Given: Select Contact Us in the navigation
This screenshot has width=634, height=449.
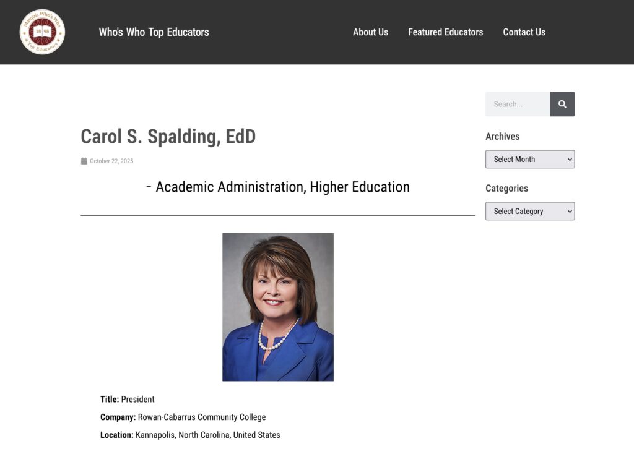Looking at the screenshot, I should click(x=524, y=32).
